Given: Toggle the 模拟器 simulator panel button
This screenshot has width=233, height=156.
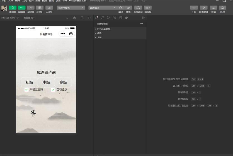Looking at the screenshot, I should [13, 8].
